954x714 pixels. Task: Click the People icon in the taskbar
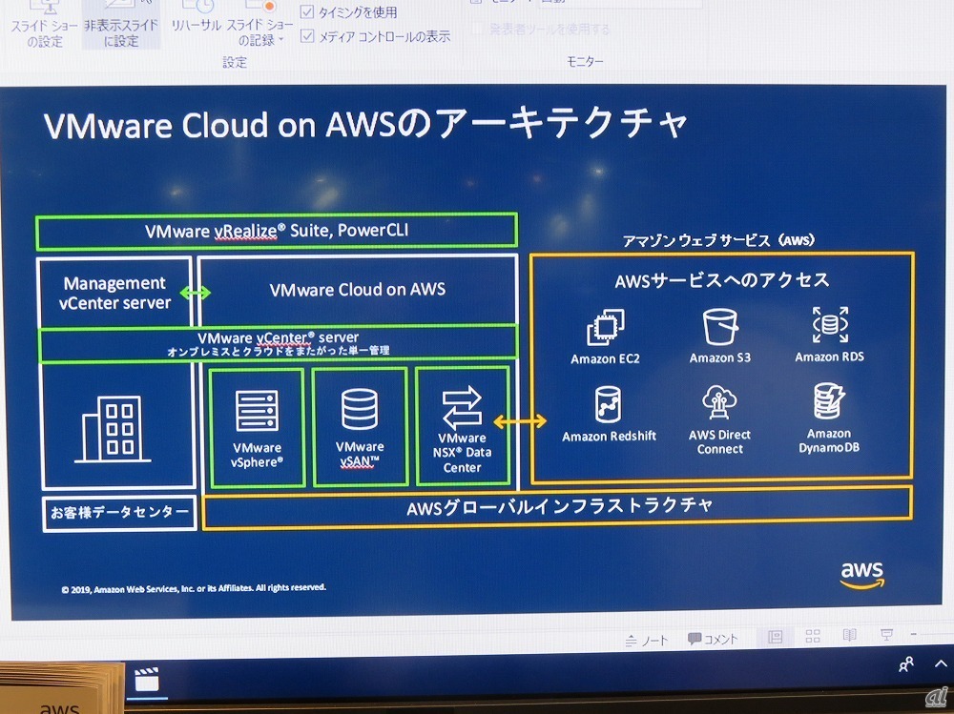click(x=906, y=664)
